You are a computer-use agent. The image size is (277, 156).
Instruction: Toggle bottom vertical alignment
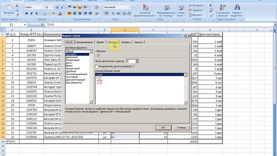[80, 7]
